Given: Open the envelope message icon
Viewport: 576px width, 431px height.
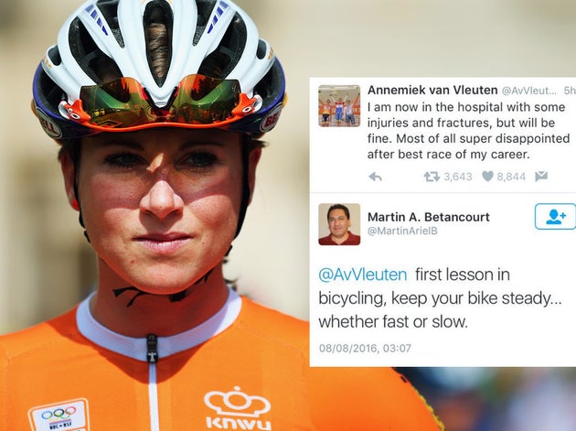Looking at the screenshot, I should (x=541, y=177).
